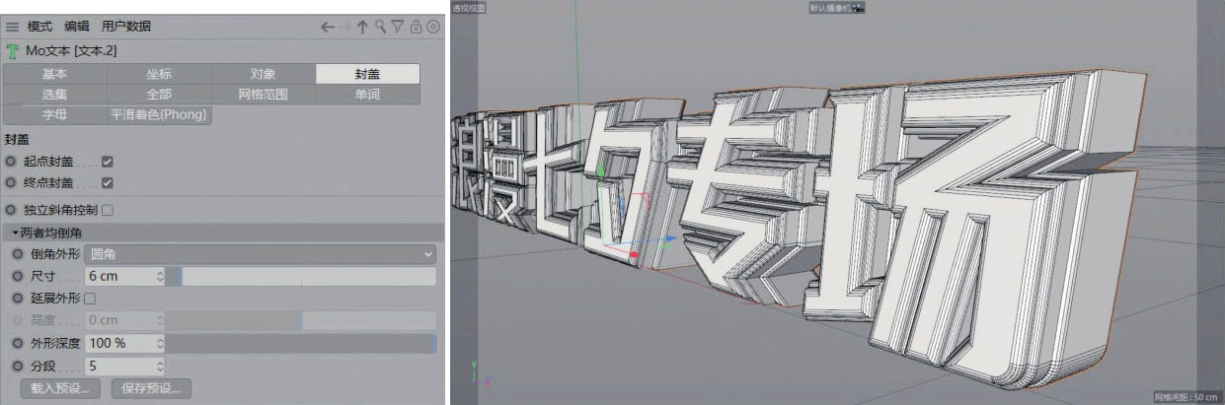Image resolution: width=1225 pixels, height=405 pixels.
Task: Click the 外形深度 slider bar
Action: pos(300,343)
